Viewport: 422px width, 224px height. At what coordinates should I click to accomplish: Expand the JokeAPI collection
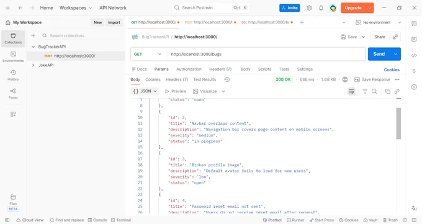tap(33, 65)
